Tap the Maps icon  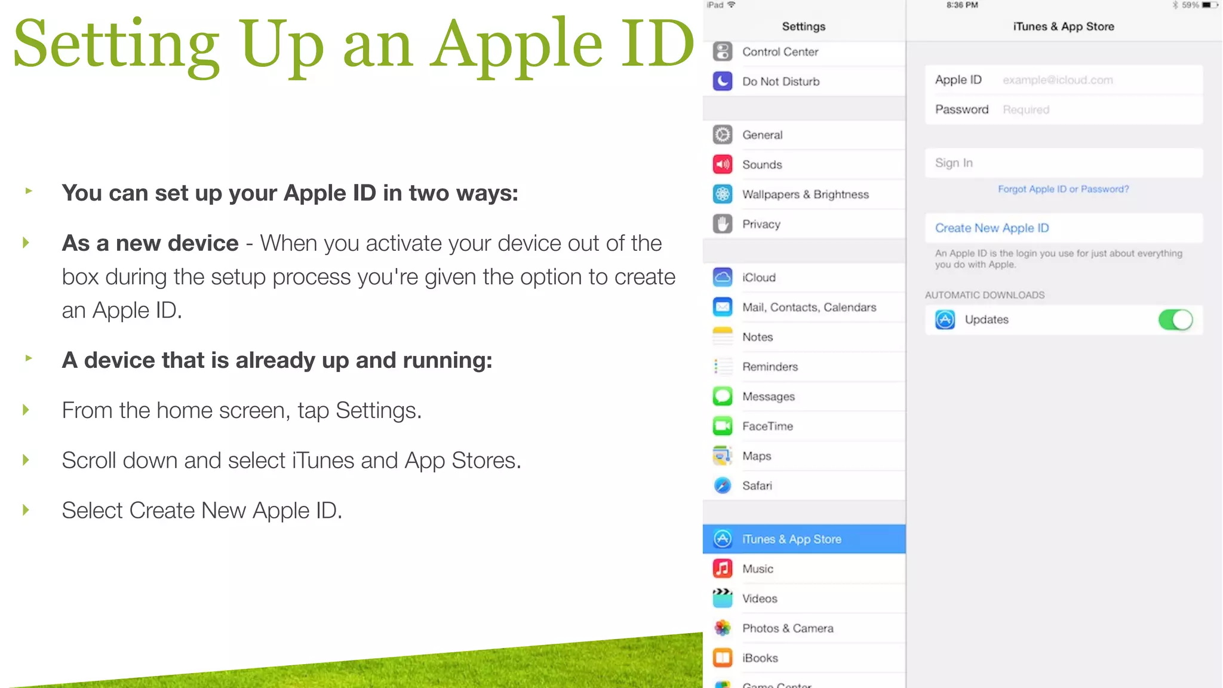point(723,456)
